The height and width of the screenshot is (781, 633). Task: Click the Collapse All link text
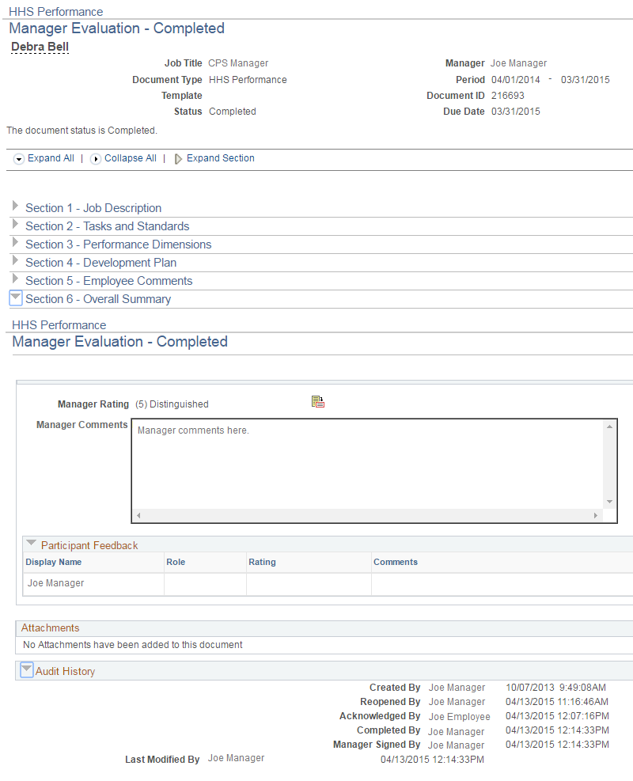[x=131, y=158]
